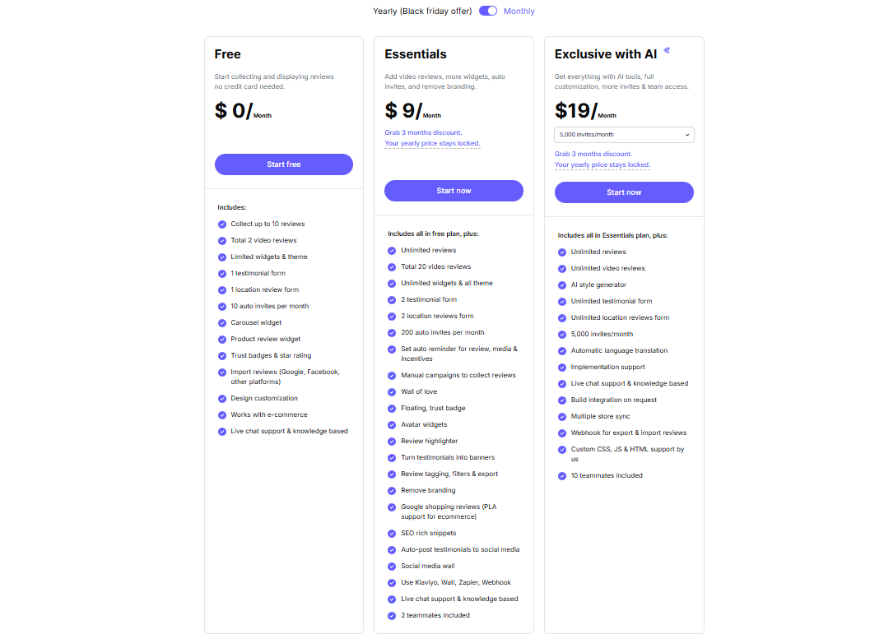
Task: Select the Monthly billing label
Action: point(519,12)
